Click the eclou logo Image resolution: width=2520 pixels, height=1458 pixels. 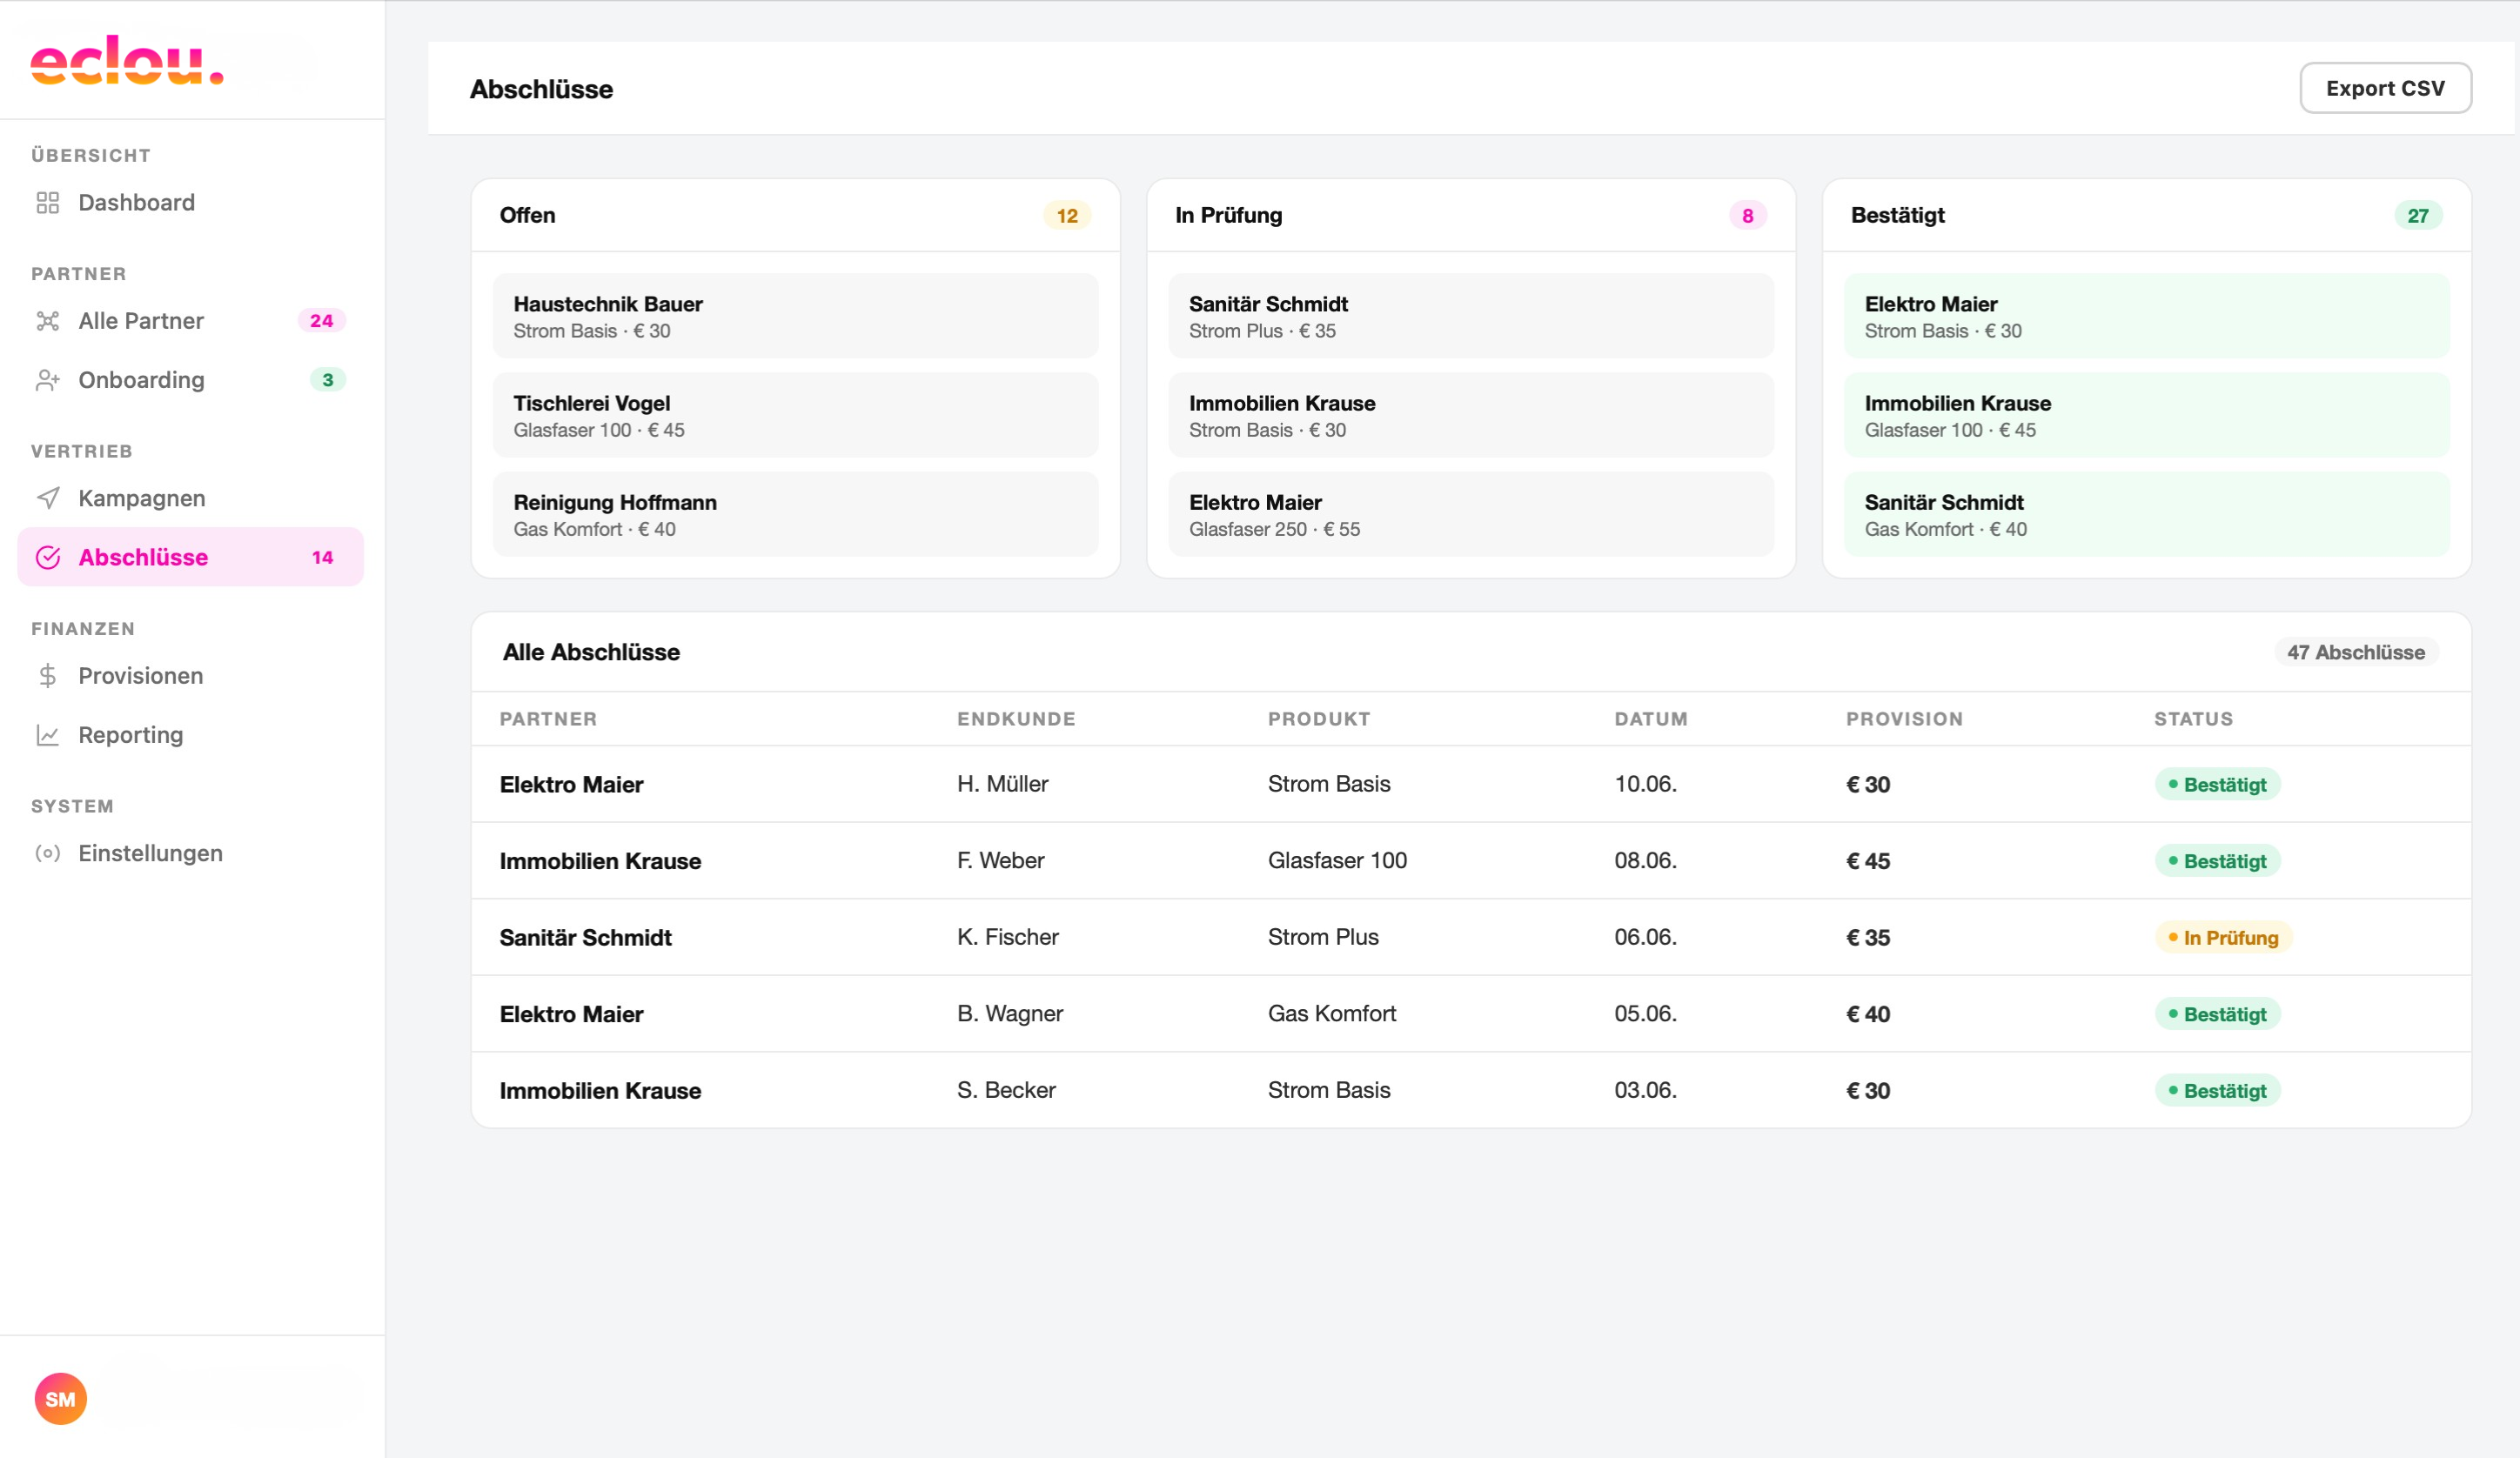tap(127, 60)
